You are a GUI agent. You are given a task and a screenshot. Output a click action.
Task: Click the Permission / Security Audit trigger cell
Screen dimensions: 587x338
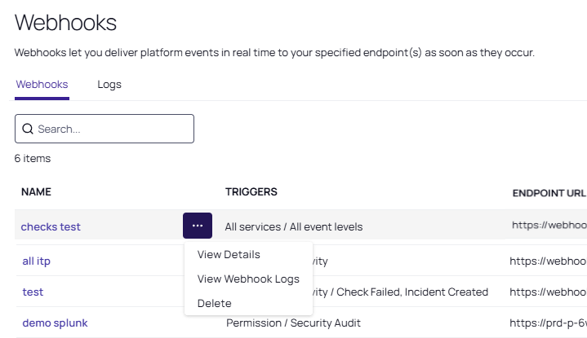click(x=294, y=323)
